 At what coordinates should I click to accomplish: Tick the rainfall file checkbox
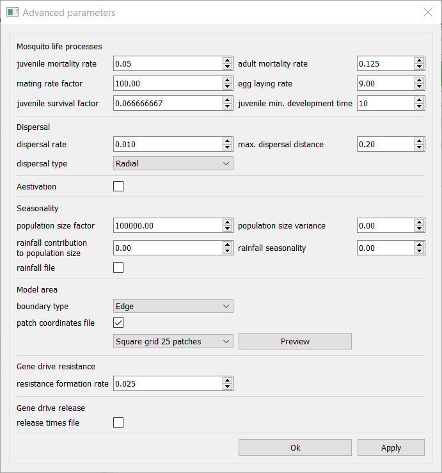(x=118, y=268)
